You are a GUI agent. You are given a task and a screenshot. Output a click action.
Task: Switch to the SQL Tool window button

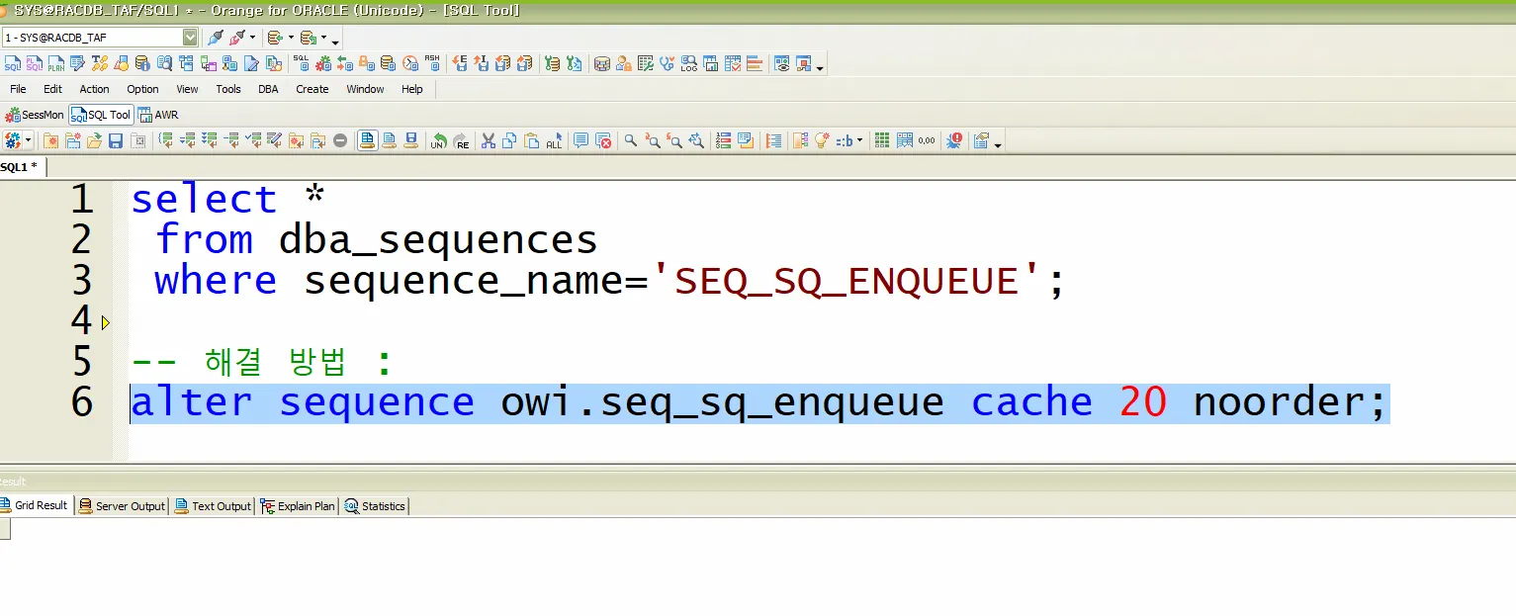pos(101,115)
